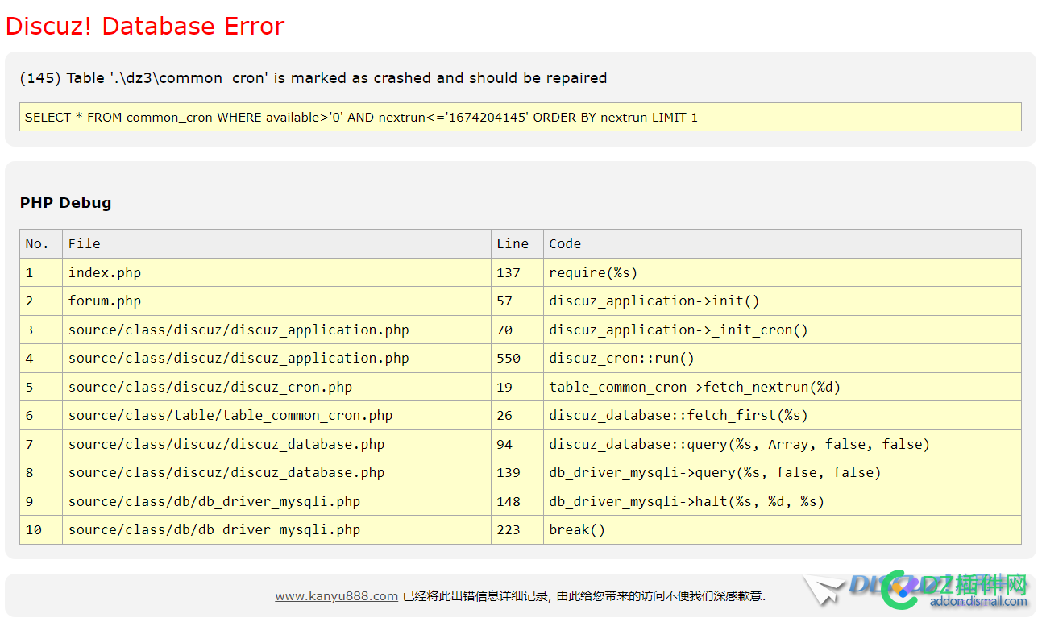
Task: Click line number 550 cell
Action: coord(517,358)
